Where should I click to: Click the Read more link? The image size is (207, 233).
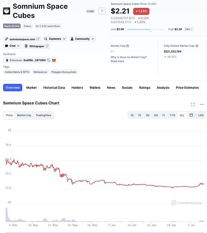click(117, 61)
